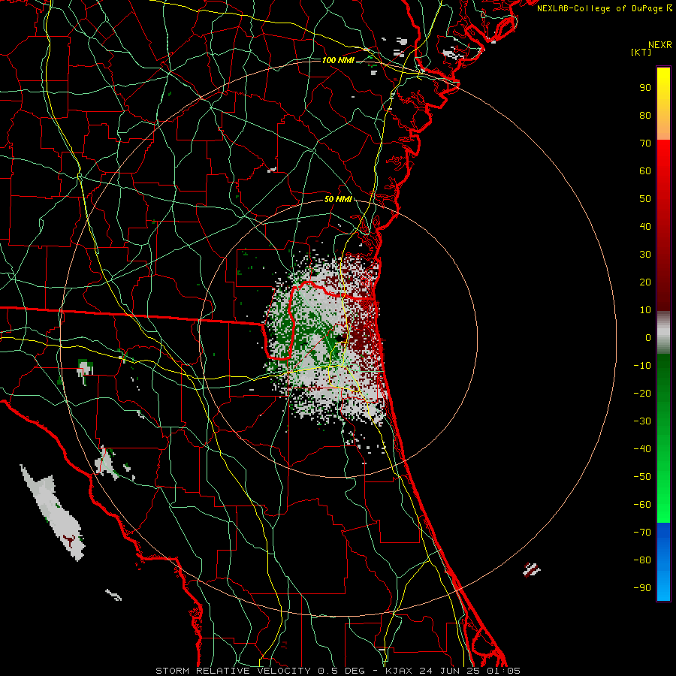Screen dimensions: 676x676
Task: Click the 50 value on the velocity scale
Action: coord(645,199)
